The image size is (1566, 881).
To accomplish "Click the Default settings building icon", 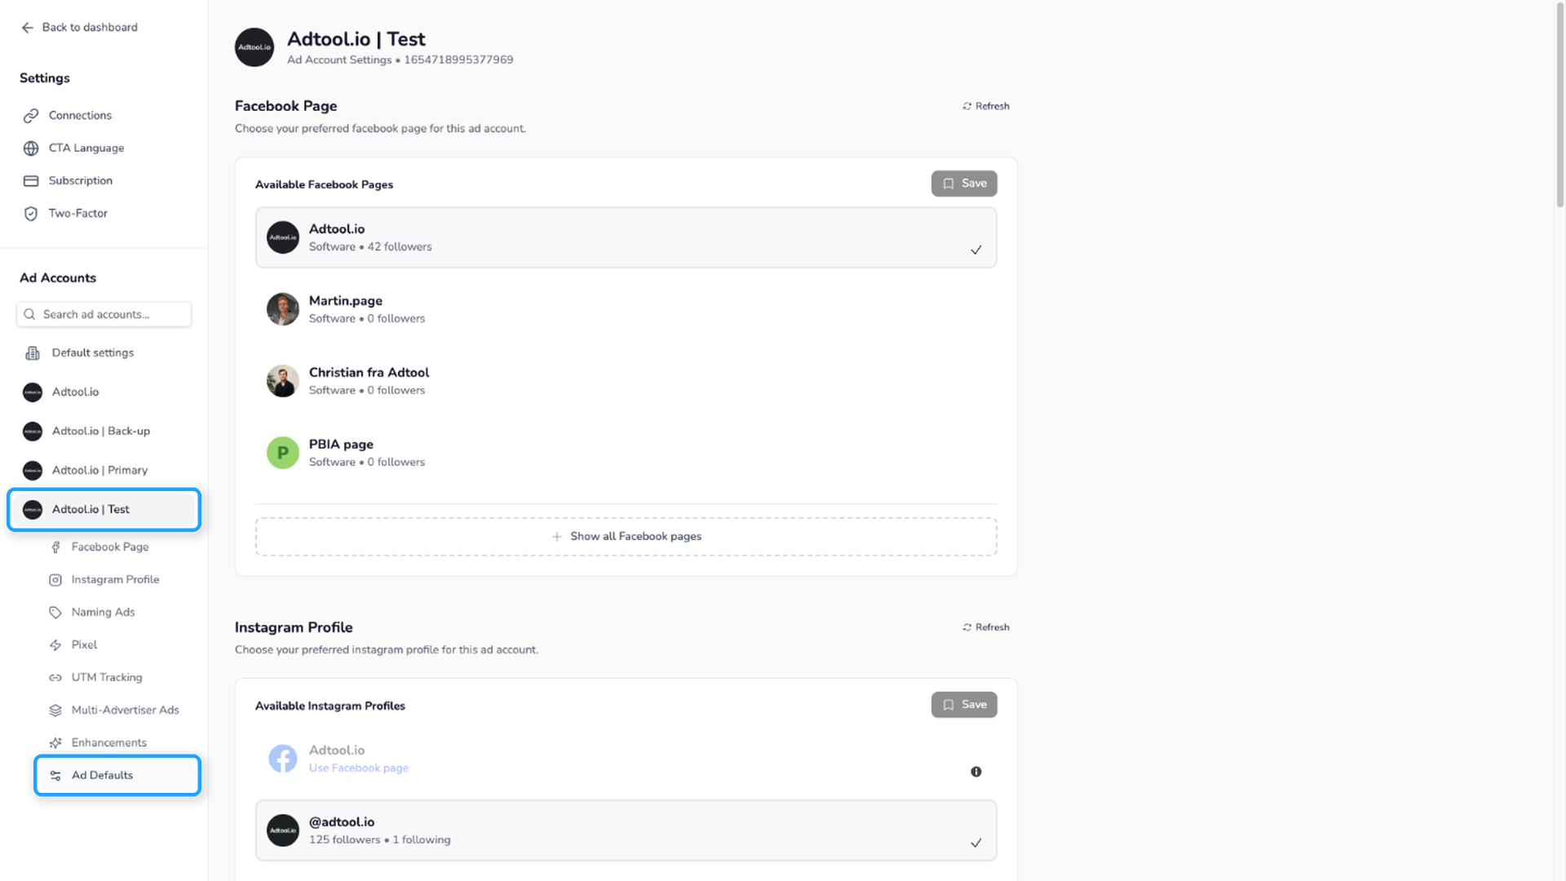I will point(33,353).
